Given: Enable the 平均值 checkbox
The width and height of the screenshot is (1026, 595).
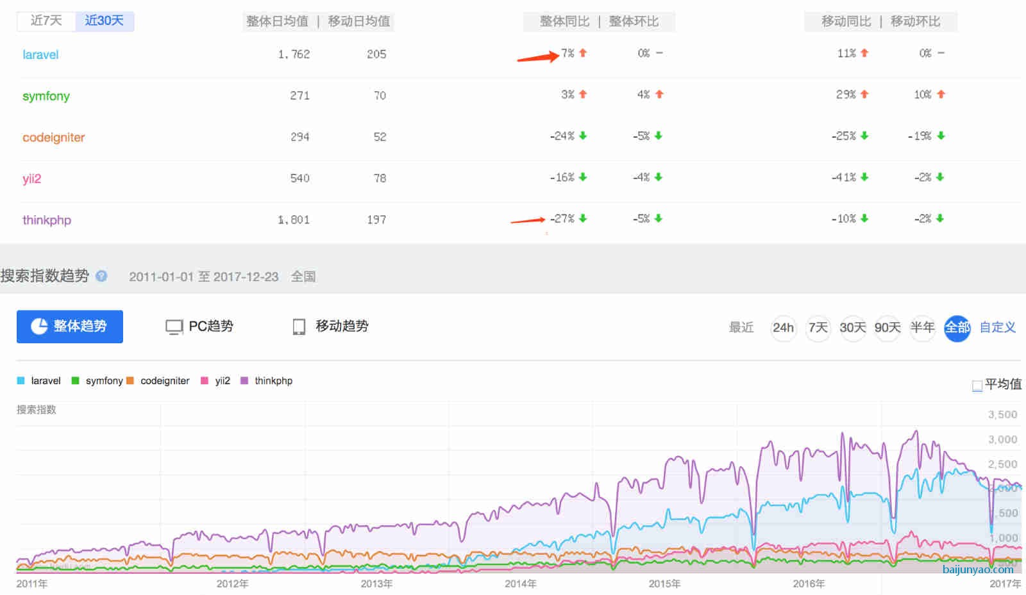Looking at the screenshot, I should pyautogui.click(x=977, y=386).
